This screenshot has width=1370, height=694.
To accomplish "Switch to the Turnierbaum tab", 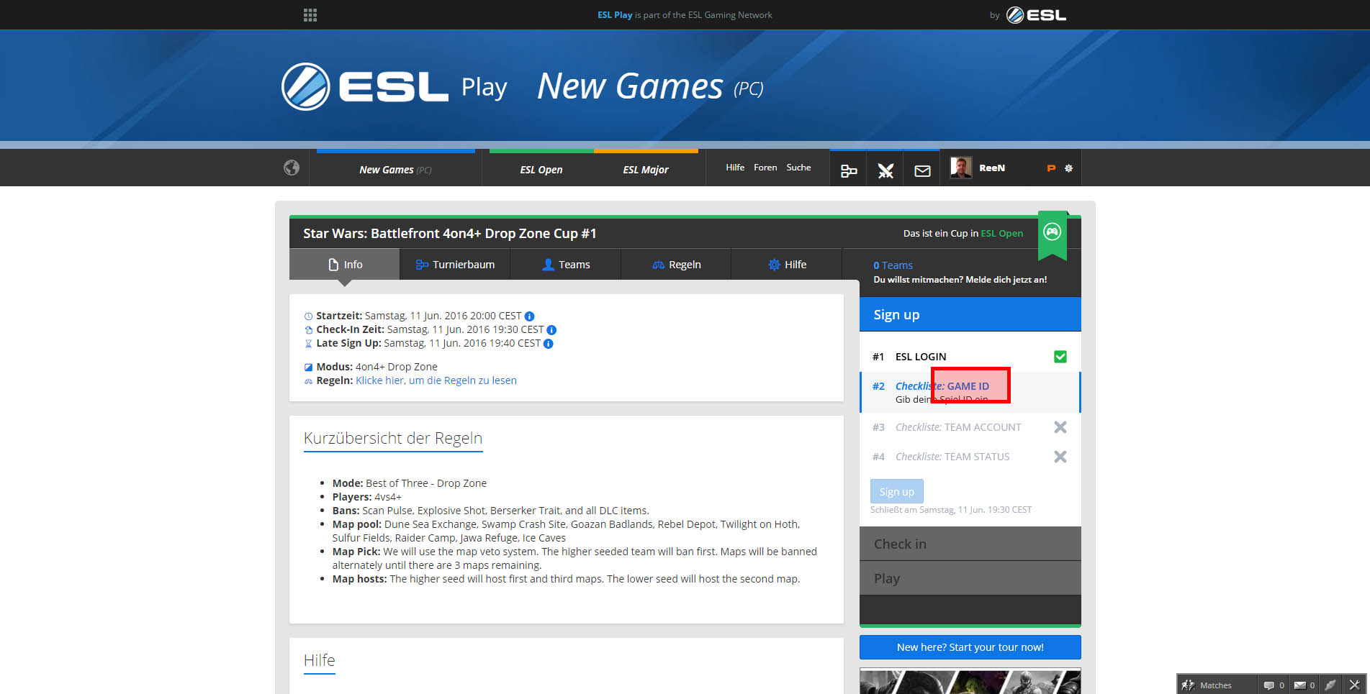I will tap(455, 265).
